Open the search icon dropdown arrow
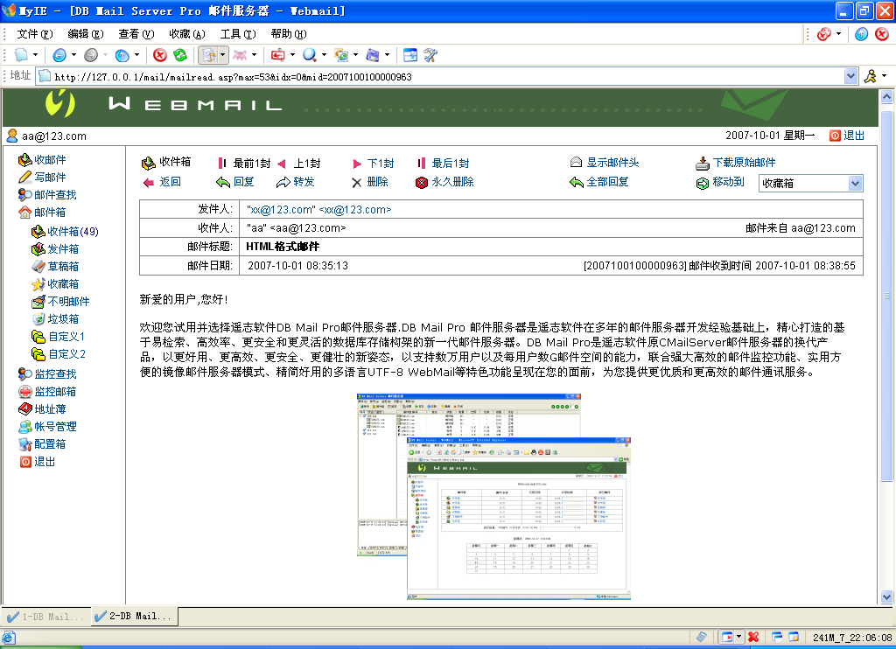Screen dimensions: 896x649 (x=324, y=55)
